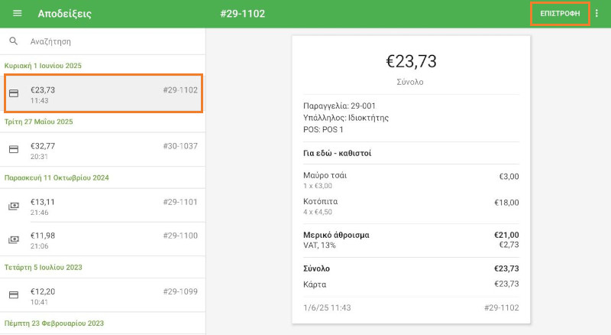Select the €23,73 receipt from 11:43
This screenshot has height=335, width=611.
click(103, 93)
